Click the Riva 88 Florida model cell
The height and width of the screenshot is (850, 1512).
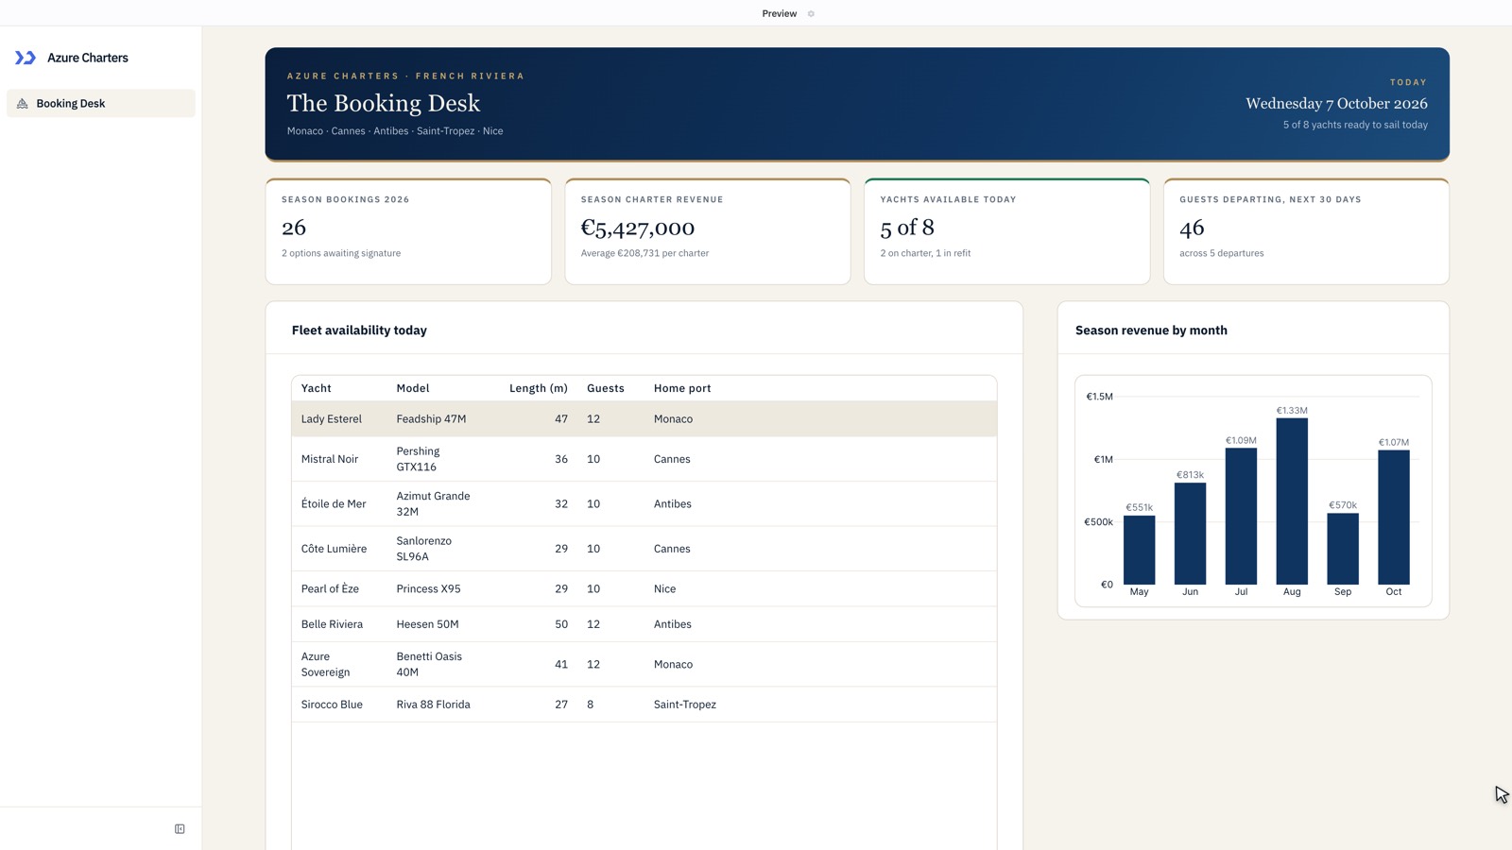pyautogui.click(x=433, y=705)
